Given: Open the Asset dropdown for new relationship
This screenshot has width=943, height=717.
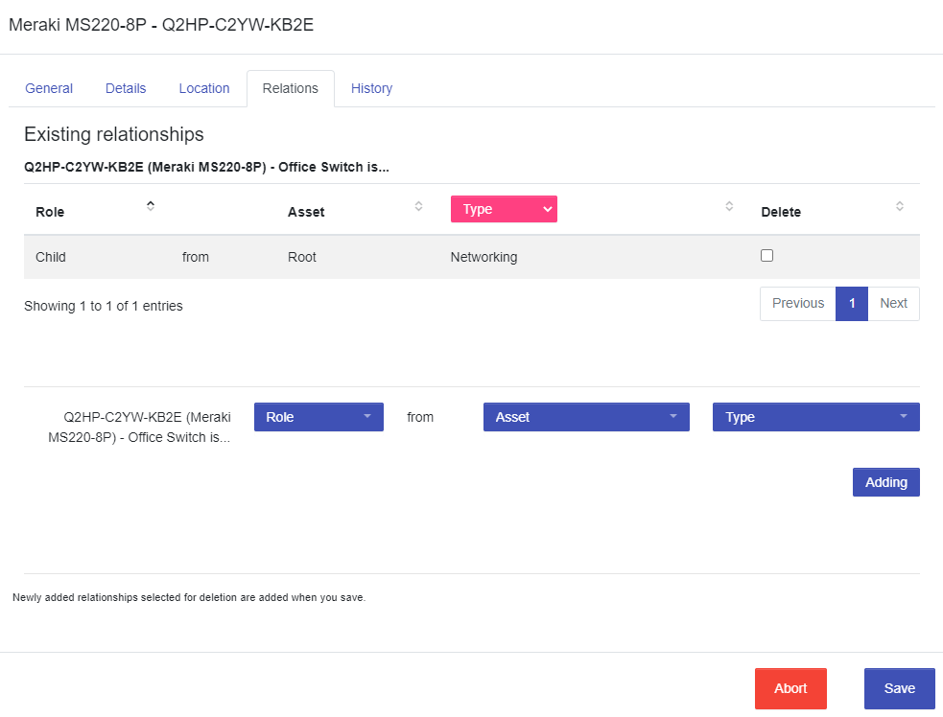Looking at the screenshot, I should [586, 417].
